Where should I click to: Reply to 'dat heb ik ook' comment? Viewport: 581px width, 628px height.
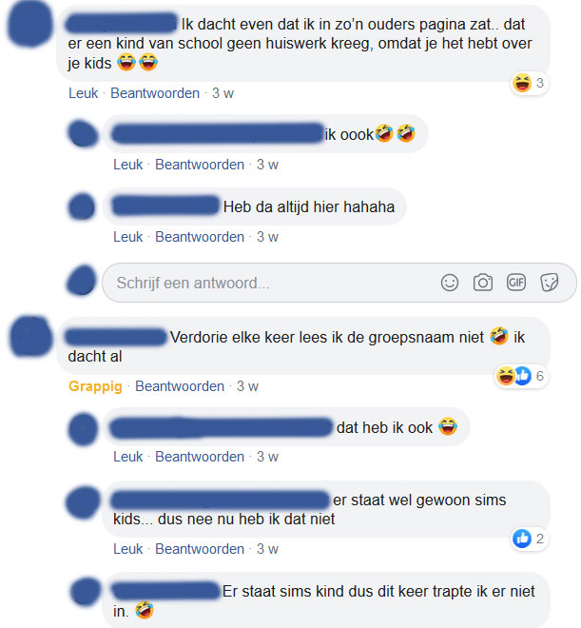[x=200, y=457]
